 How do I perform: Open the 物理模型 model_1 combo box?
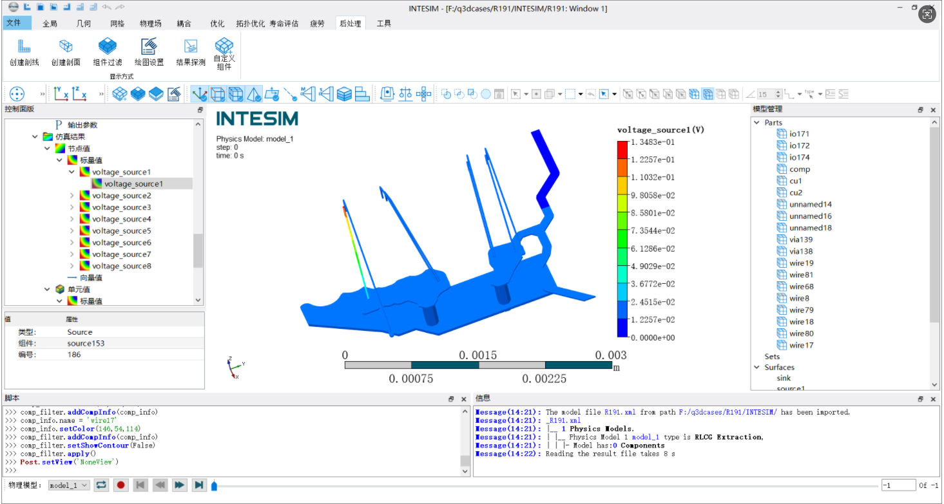(x=69, y=485)
